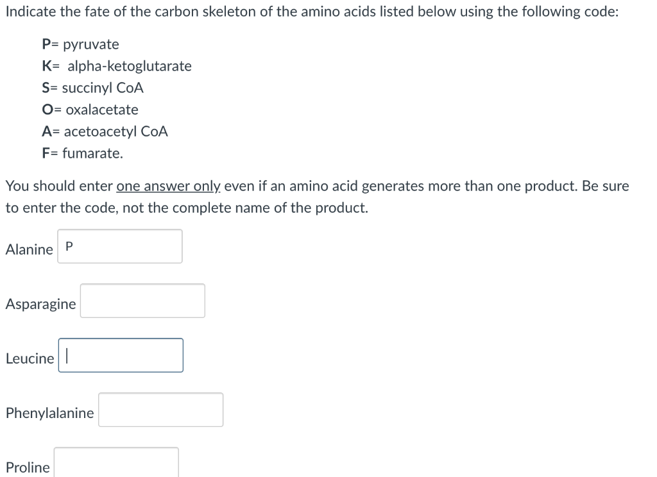
Task: Click the Phenylalanine answer text box
Action: tap(160, 410)
